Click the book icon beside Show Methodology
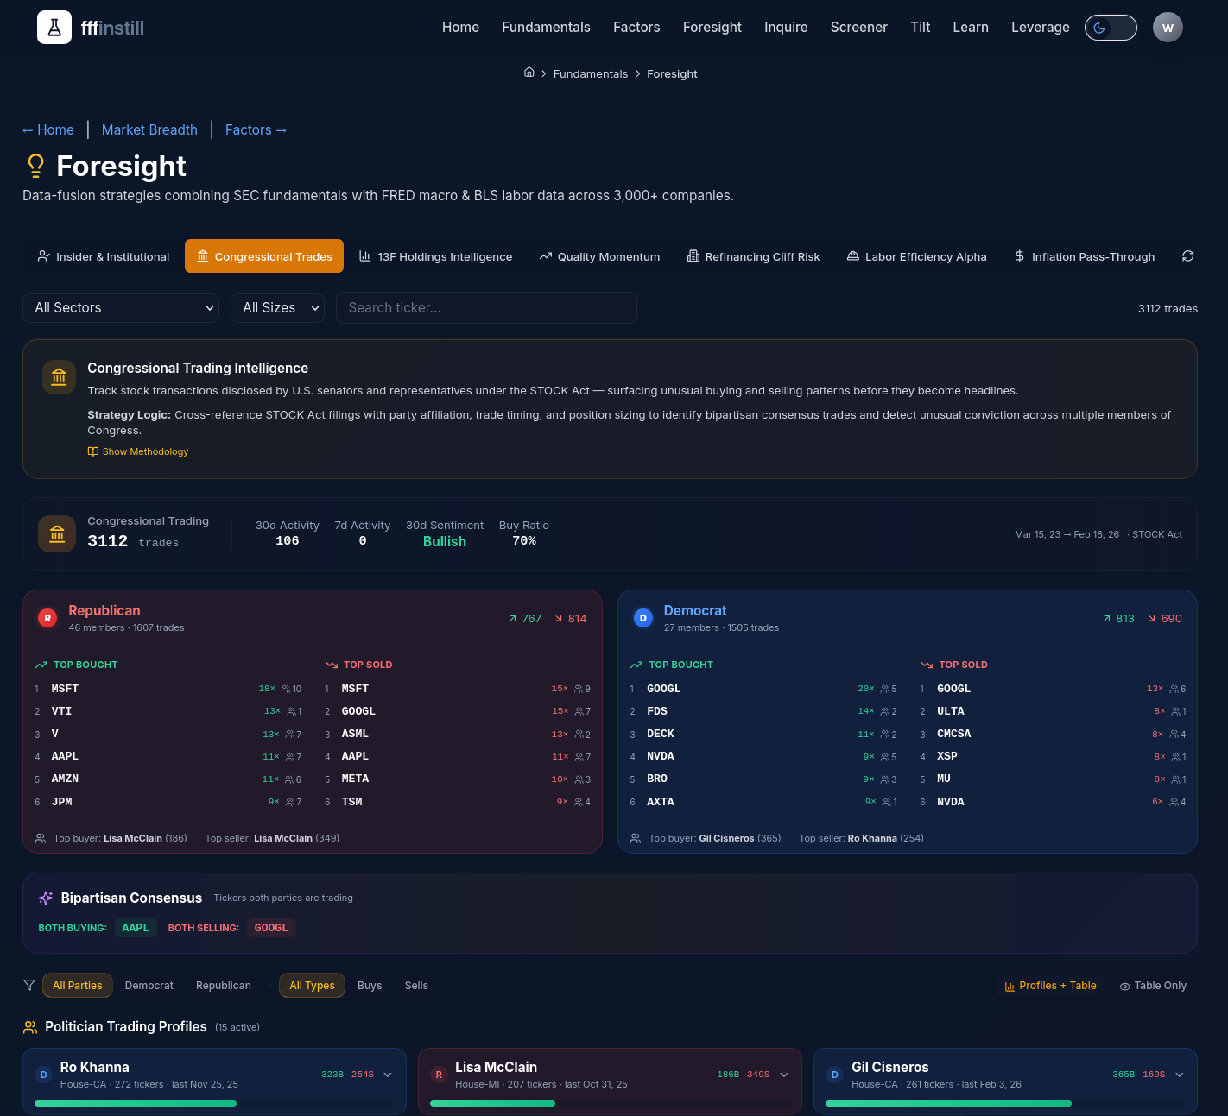The width and height of the screenshot is (1228, 1116). (x=93, y=451)
